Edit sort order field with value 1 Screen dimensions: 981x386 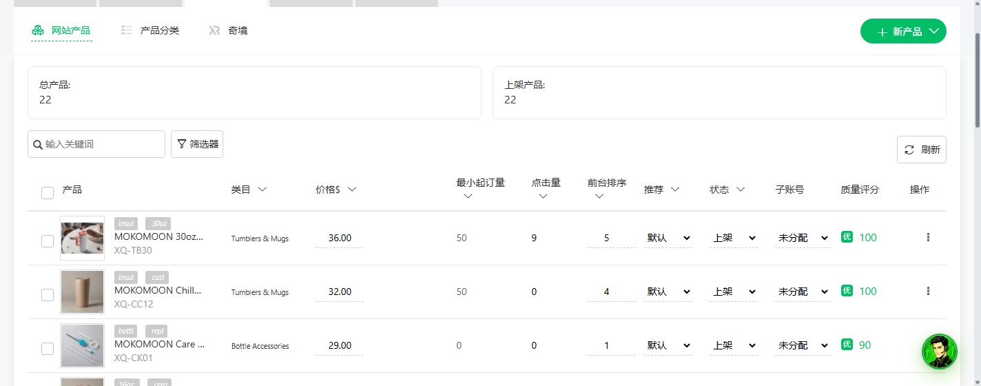[x=612, y=345]
